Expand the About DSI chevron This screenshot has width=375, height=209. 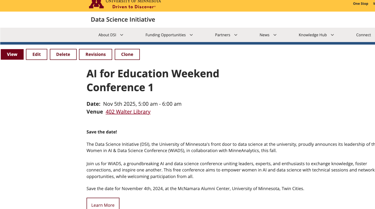pos(122,35)
